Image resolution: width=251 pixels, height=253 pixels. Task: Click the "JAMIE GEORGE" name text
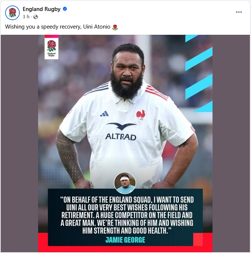[x=125, y=240]
